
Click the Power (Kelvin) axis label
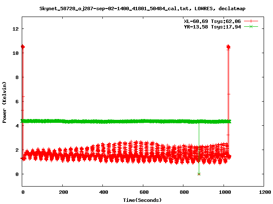pos(4,102)
